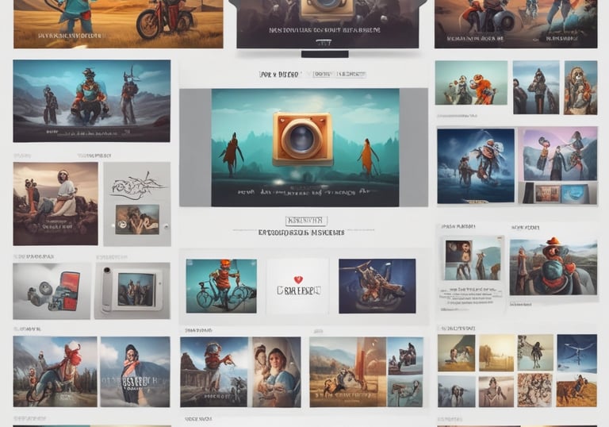This screenshot has height=427, width=609.
Task: Open the top-right banner with characters and a bike
Action: [515, 24]
